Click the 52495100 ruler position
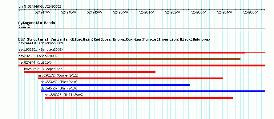Screen dimensions: 274x119 [147, 12]
